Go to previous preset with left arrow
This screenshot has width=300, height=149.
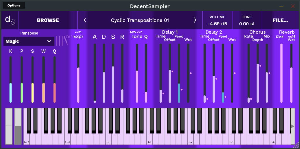[85, 20]
